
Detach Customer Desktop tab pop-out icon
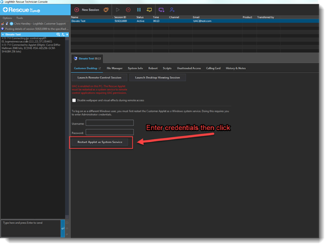(x=99, y=69)
